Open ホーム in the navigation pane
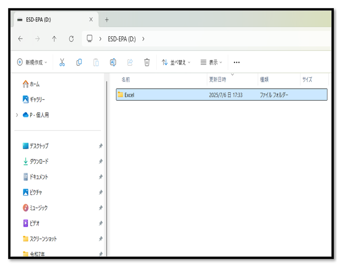Viewport: 337px width, 269px height. 31,84
